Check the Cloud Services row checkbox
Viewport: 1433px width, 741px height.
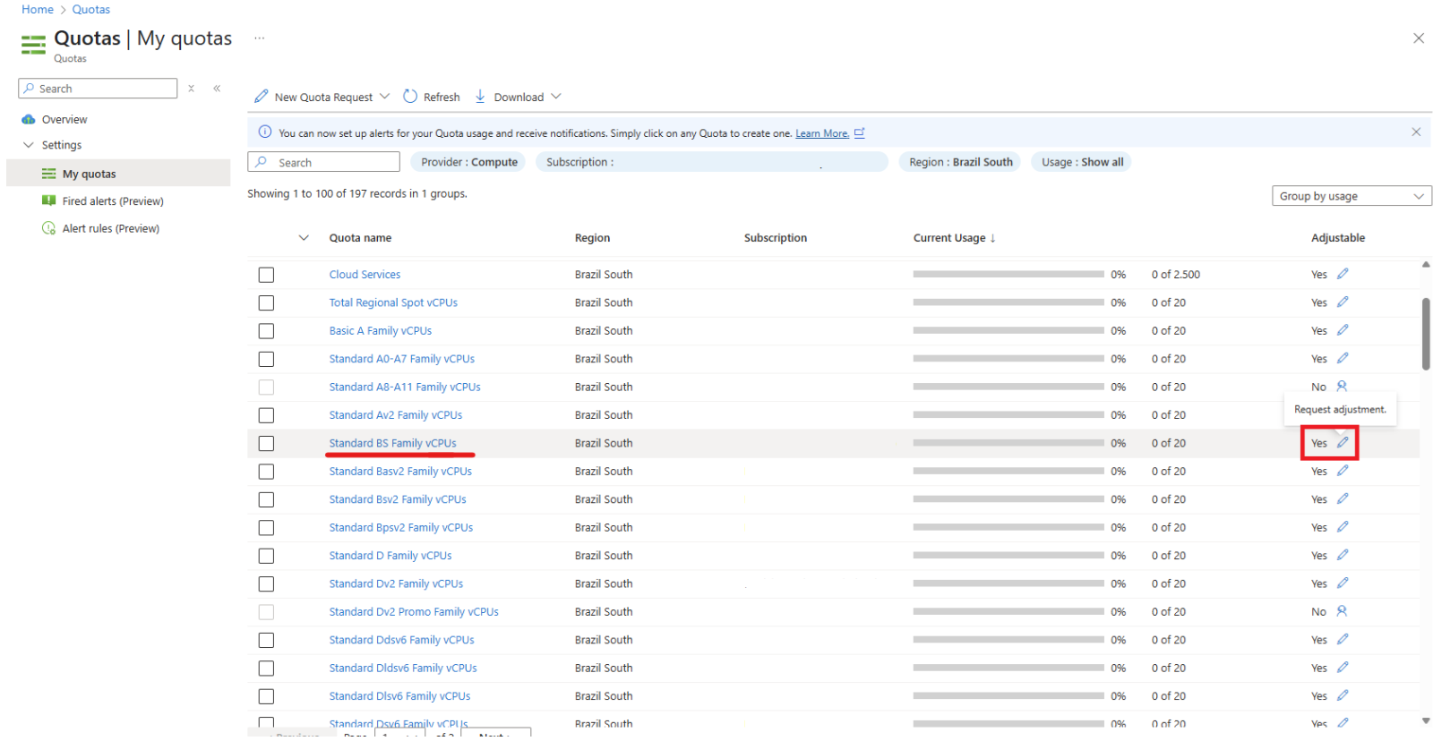[x=266, y=275]
